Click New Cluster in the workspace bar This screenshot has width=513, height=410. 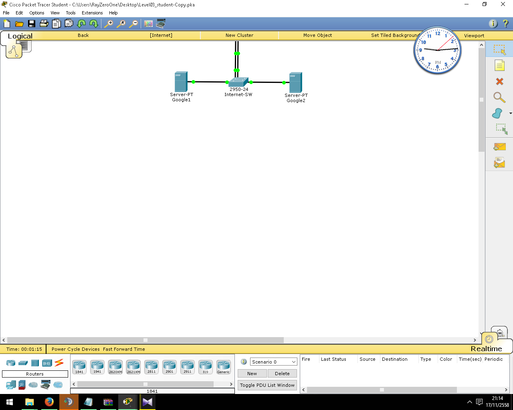coord(239,35)
